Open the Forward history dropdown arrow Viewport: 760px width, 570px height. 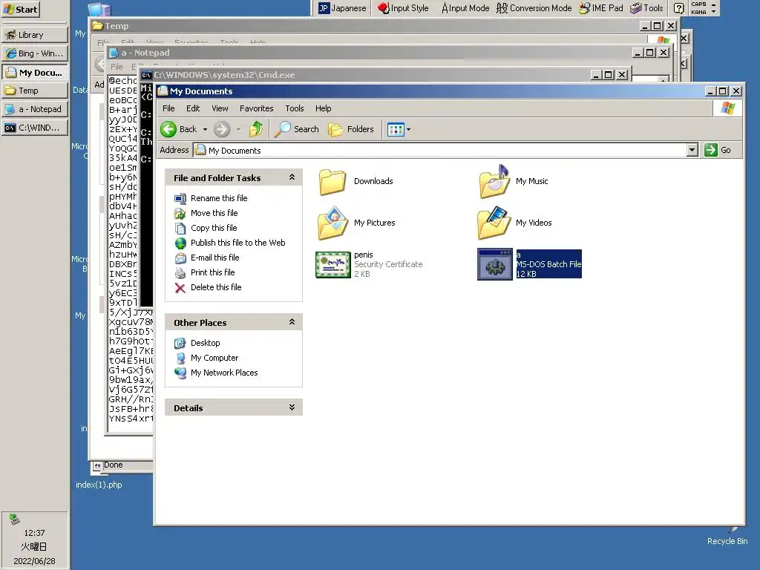(238, 129)
